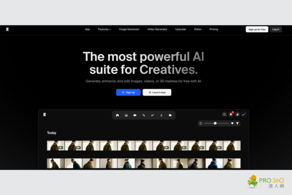The width and height of the screenshot is (292, 195).
Task: Select the home icon in the app toolbar
Action: pyautogui.click(x=117, y=115)
